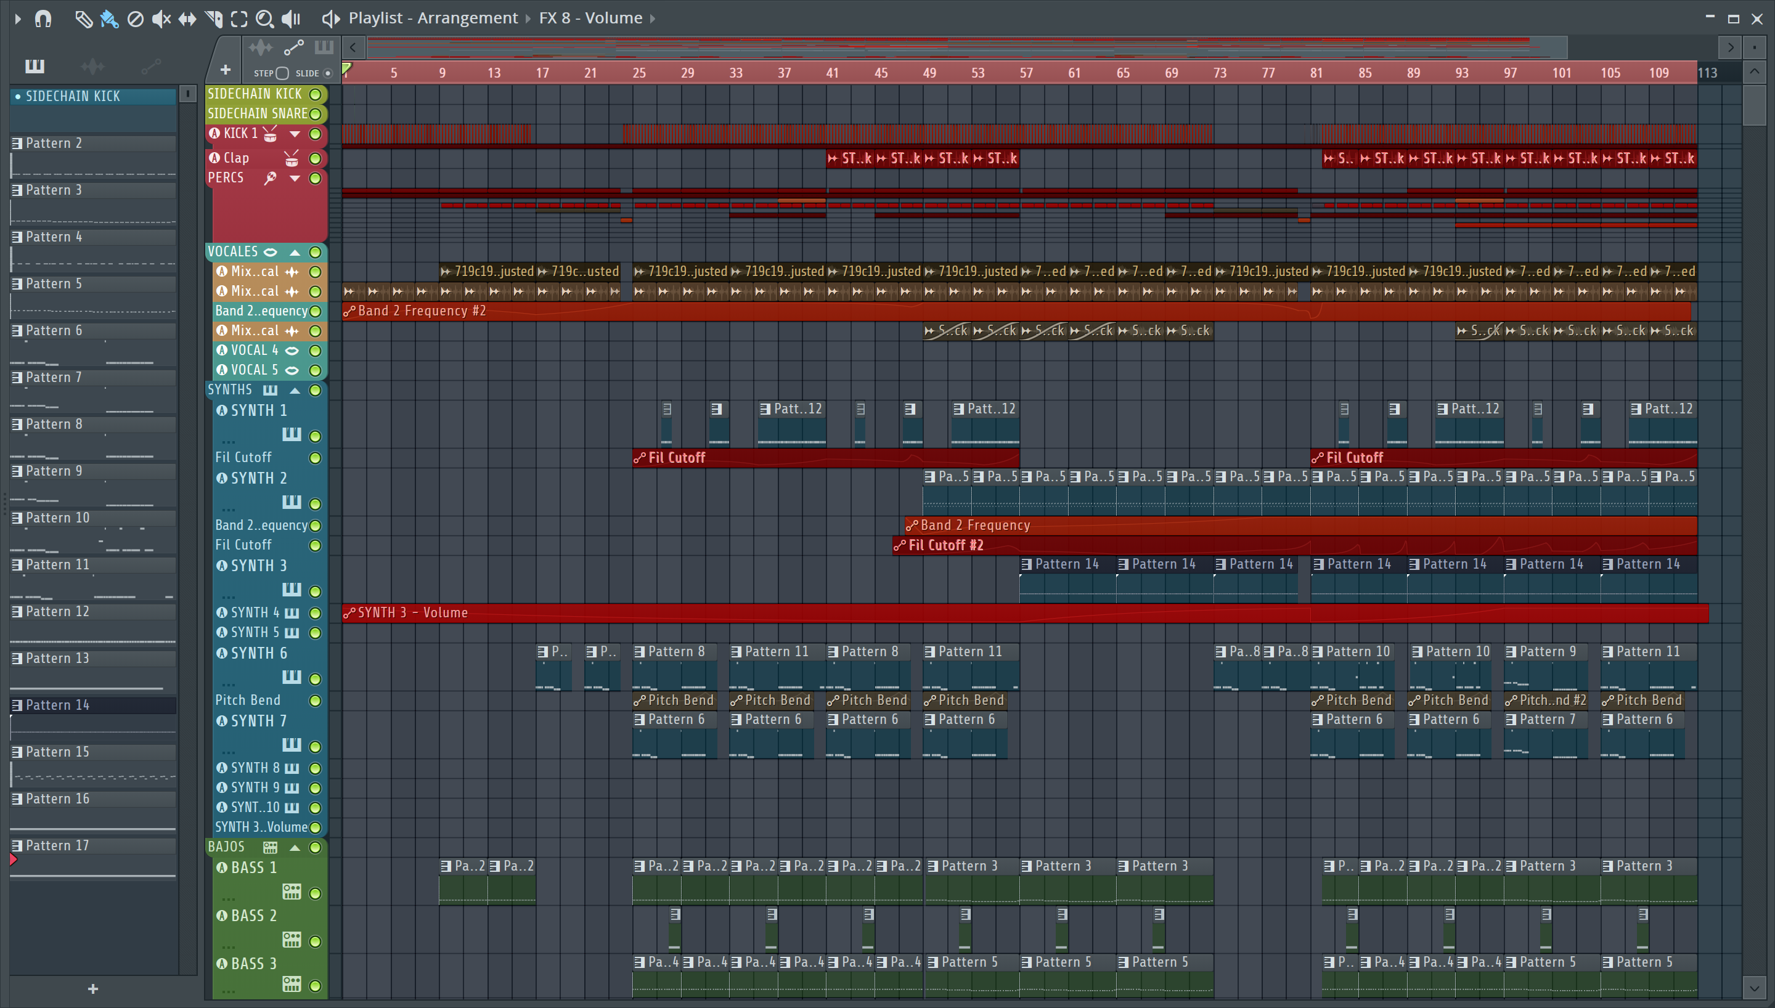Select the Draw pencil tool
Image resolution: width=1775 pixels, height=1008 pixels.
(83, 18)
